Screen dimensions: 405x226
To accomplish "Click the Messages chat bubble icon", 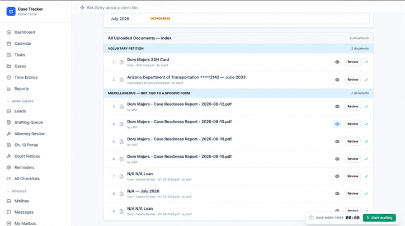I will pyautogui.click(x=9, y=212).
